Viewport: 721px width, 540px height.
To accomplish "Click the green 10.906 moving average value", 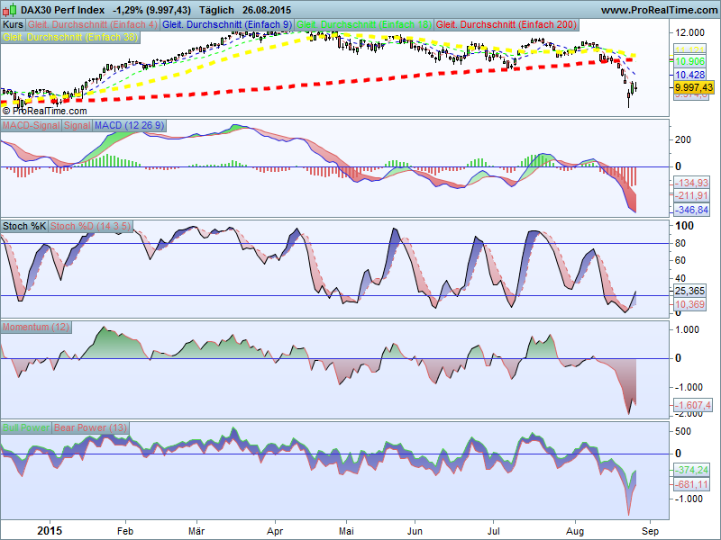I will click(690, 61).
